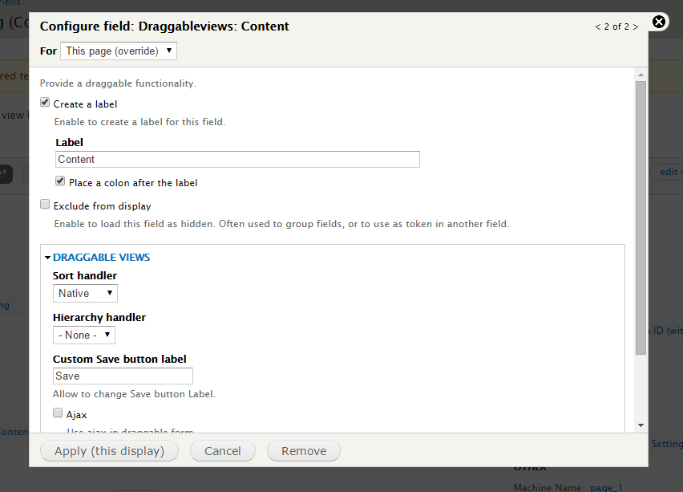Viewport: 683px width, 492px height.
Task: Click scrollbar up arrow in dialog
Action: [x=641, y=75]
